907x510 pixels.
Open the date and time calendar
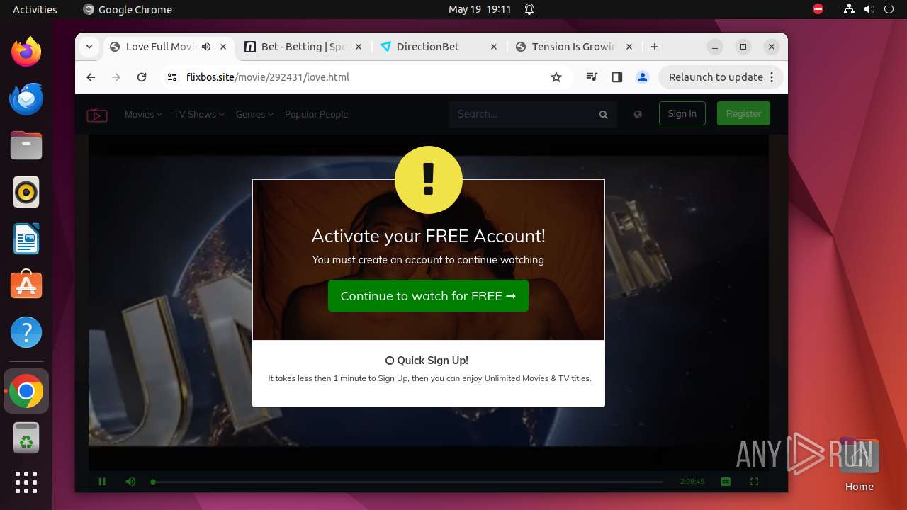click(x=480, y=9)
